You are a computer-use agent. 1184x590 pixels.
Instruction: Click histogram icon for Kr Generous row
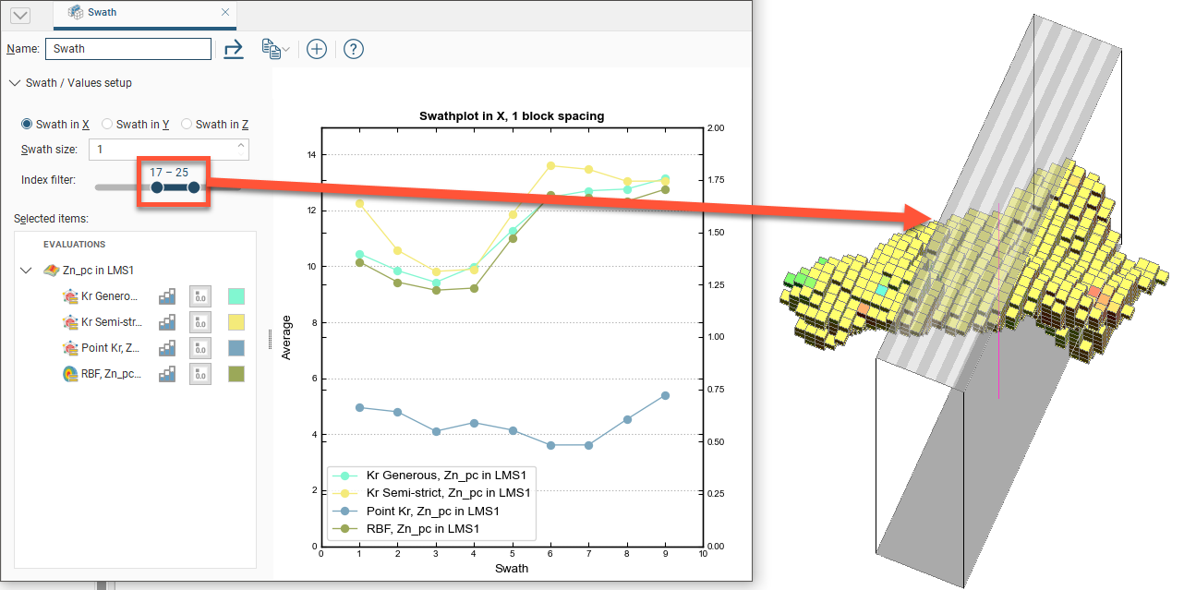pyautogui.click(x=167, y=296)
